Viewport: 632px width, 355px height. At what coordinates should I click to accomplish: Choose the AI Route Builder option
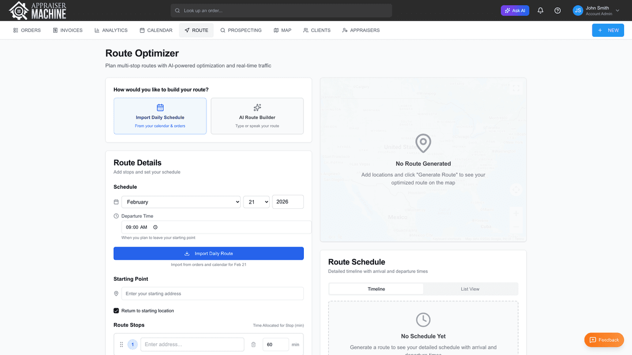[x=257, y=116]
